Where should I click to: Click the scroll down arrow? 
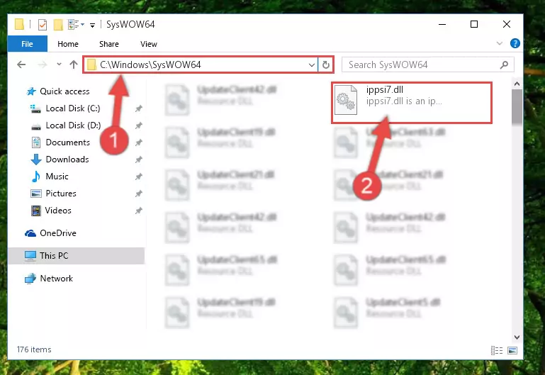(x=517, y=337)
